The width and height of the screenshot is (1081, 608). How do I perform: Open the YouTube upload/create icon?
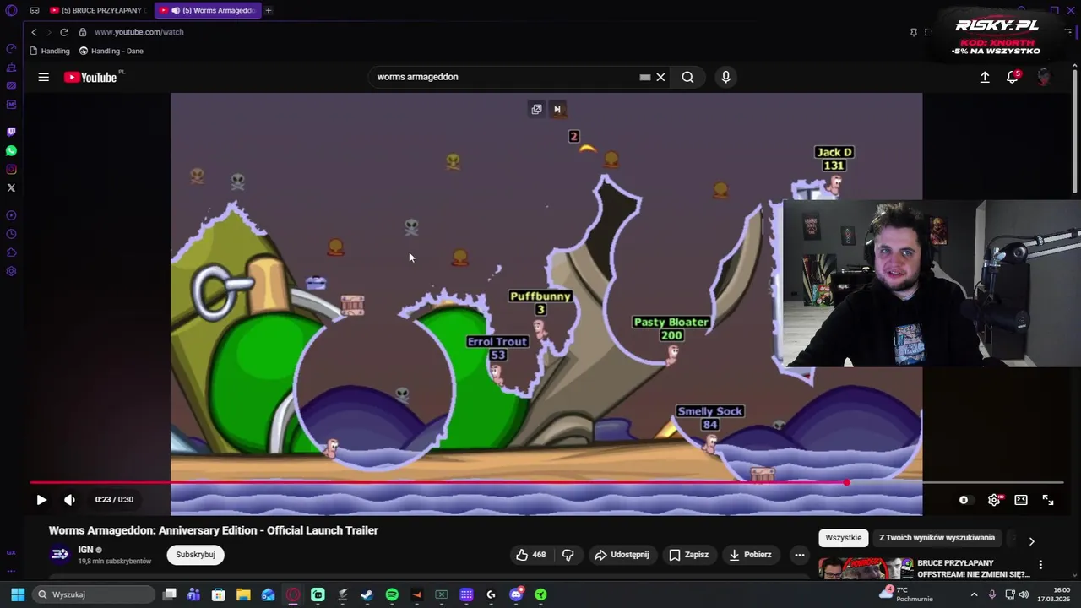tap(985, 77)
